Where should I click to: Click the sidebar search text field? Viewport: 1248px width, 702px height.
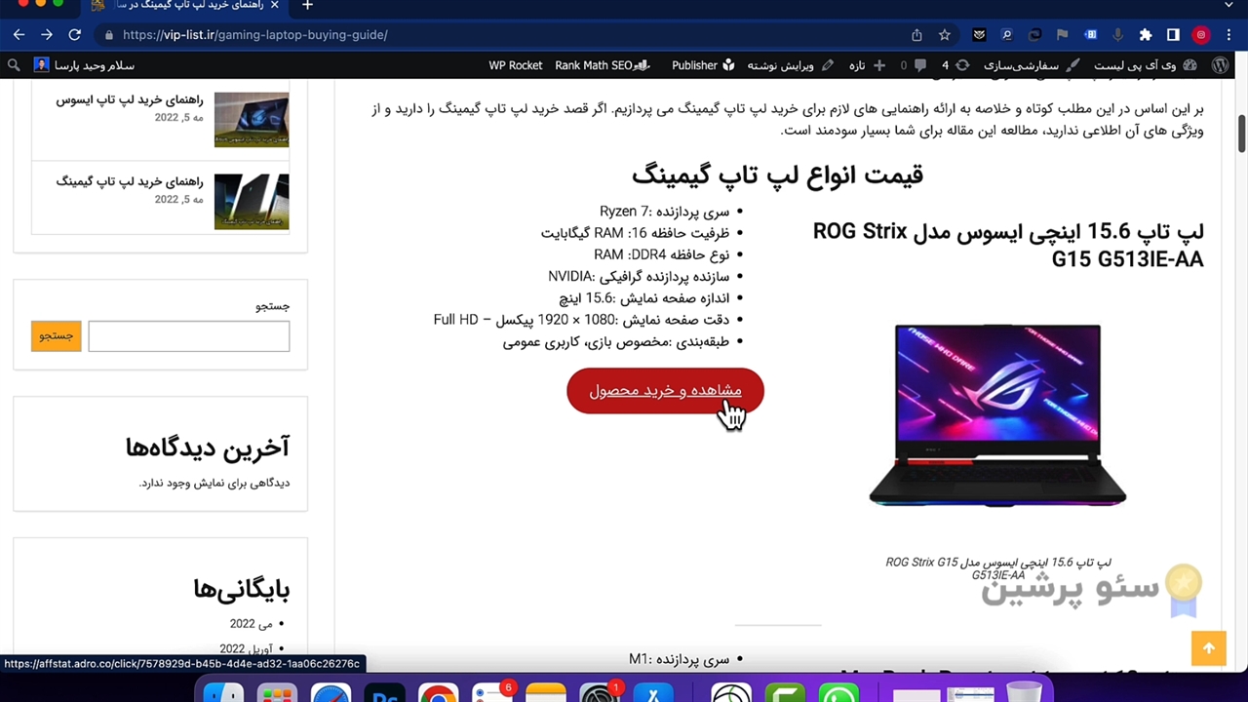(188, 336)
